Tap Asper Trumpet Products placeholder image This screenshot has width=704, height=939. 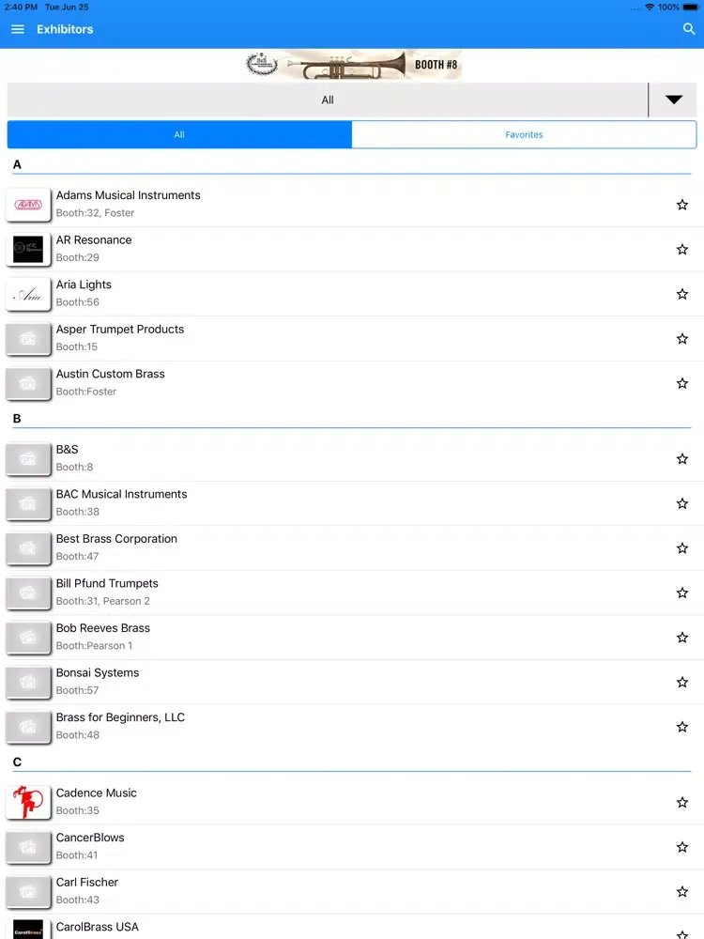(28, 339)
